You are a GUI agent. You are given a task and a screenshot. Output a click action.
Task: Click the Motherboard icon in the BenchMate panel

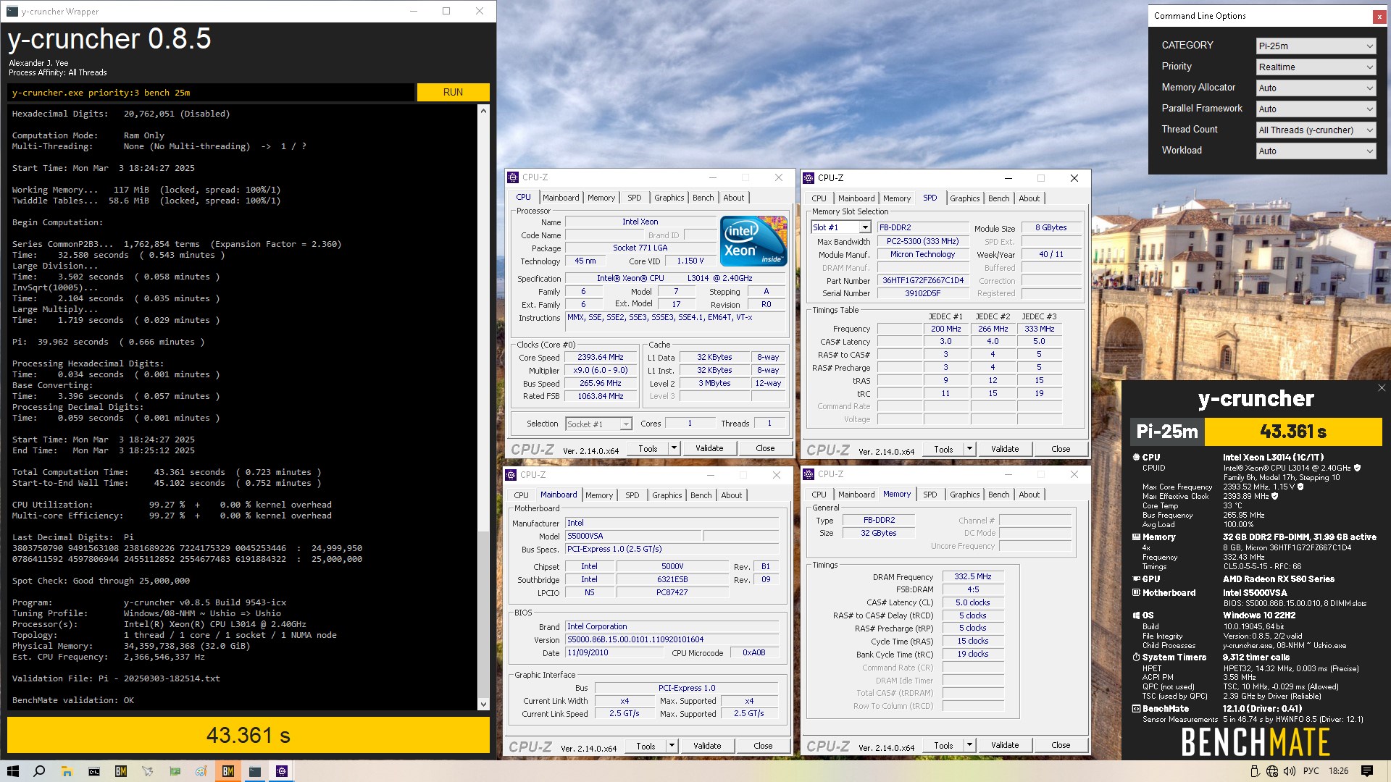(1136, 593)
